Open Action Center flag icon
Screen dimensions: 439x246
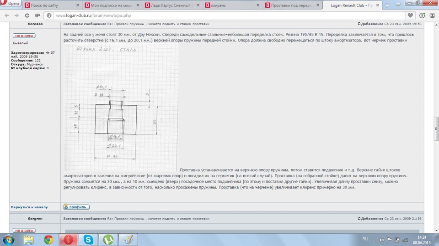pyautogui.click(x=389, y=240)
